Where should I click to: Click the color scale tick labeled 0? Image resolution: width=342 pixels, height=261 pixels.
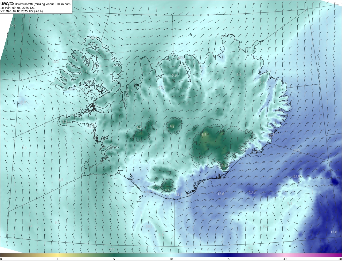(x=1, y=259)
